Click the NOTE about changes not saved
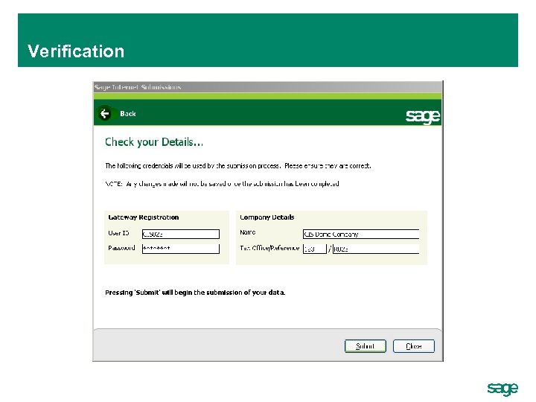 point(222,184)
